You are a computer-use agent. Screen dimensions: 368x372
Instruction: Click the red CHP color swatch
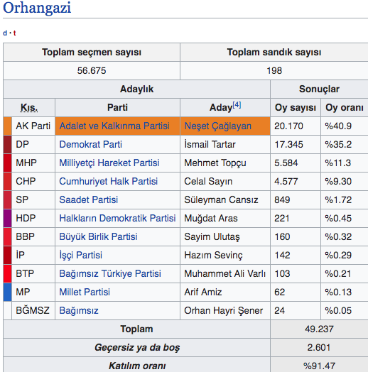(8, 181)
